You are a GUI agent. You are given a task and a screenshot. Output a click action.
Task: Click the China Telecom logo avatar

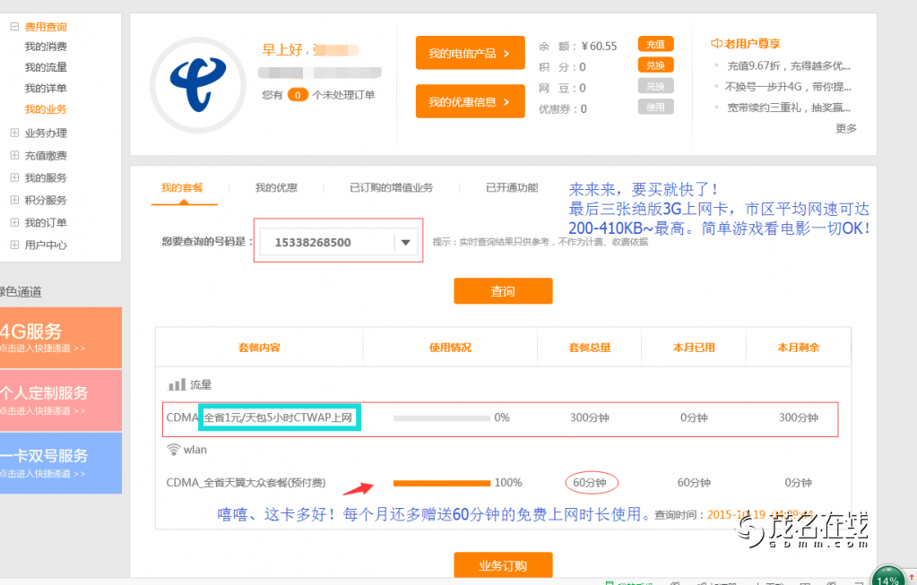[x=198, y=85]
